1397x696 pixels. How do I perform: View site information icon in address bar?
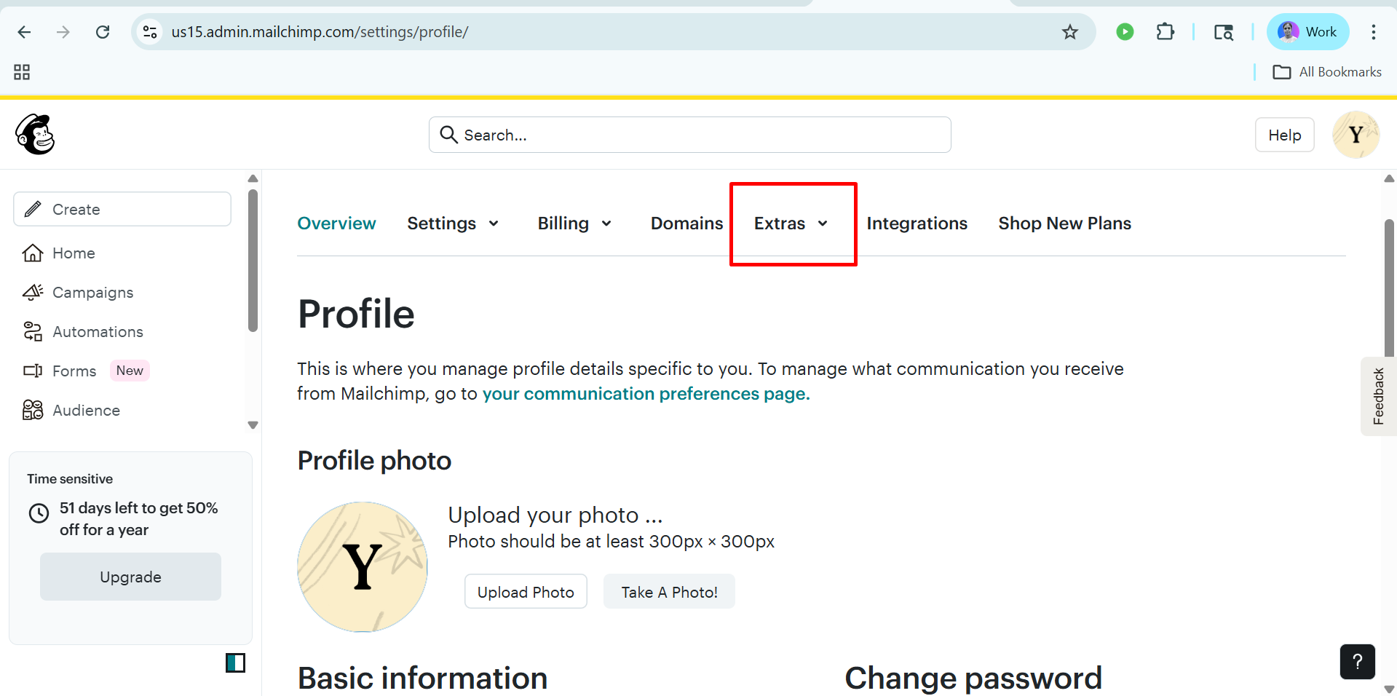150,32
